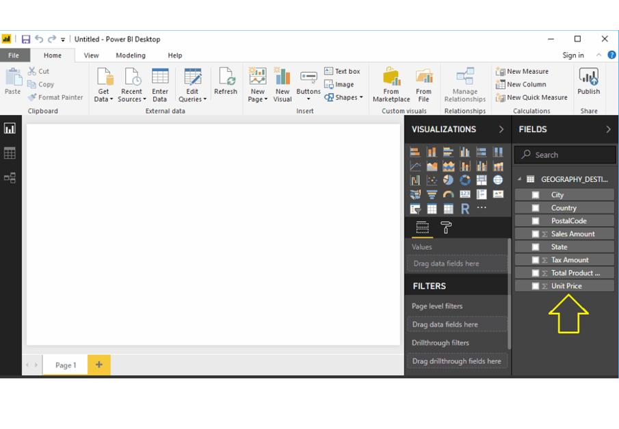Open the Format paint roller tab

tap(446, 228)
